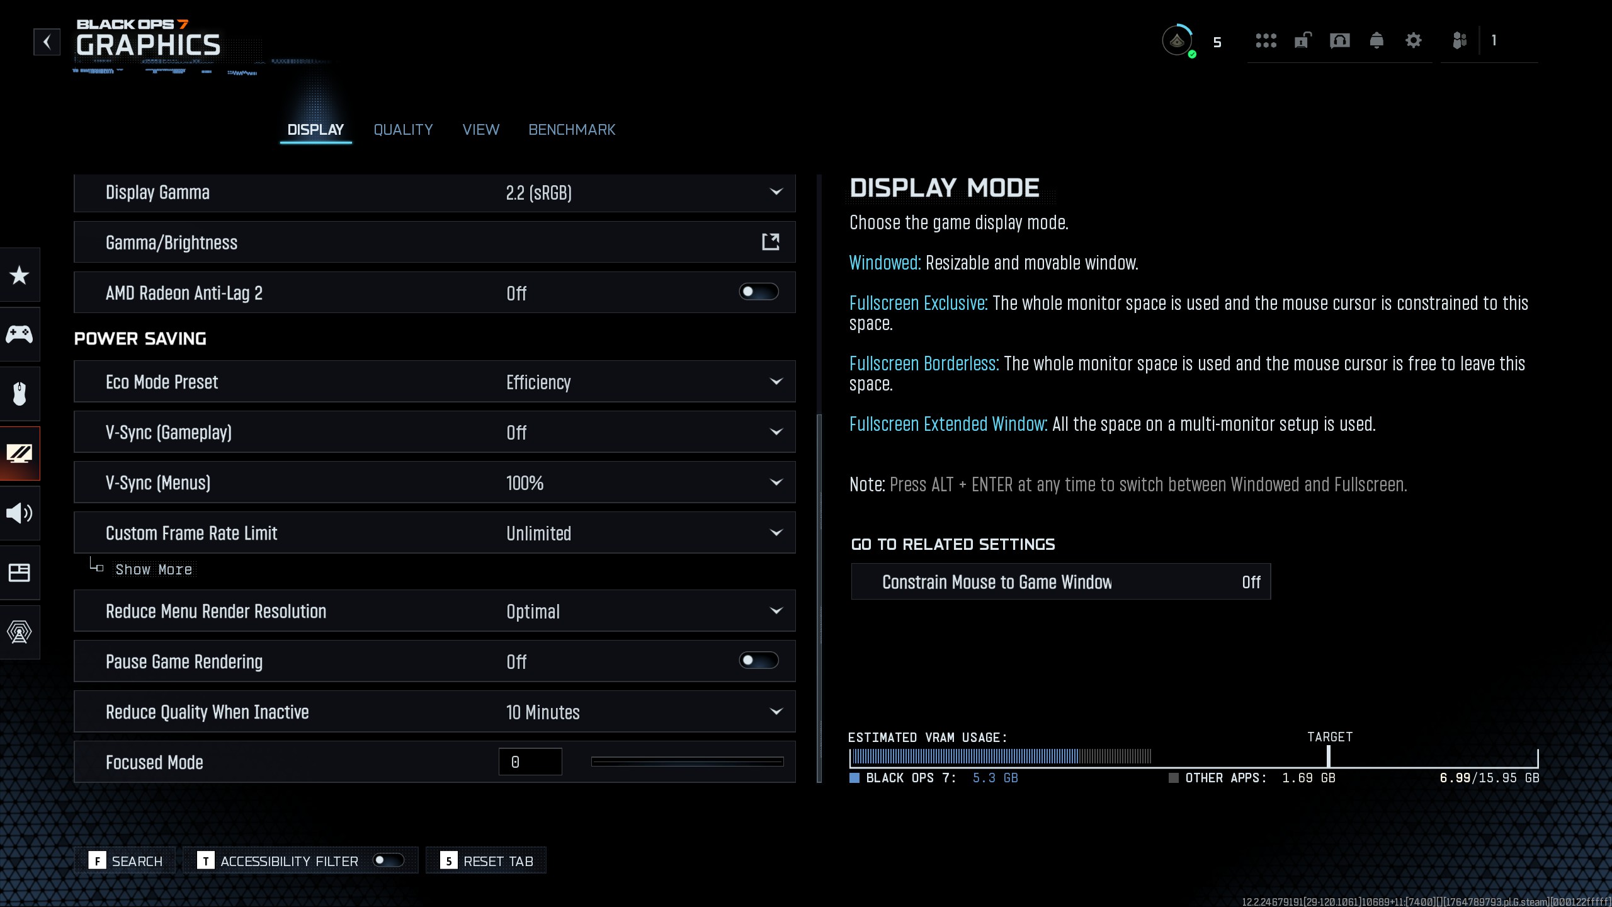Open the Audio speaker sidebar icon
The image size is (1612, 907).
tap(20, 513)
